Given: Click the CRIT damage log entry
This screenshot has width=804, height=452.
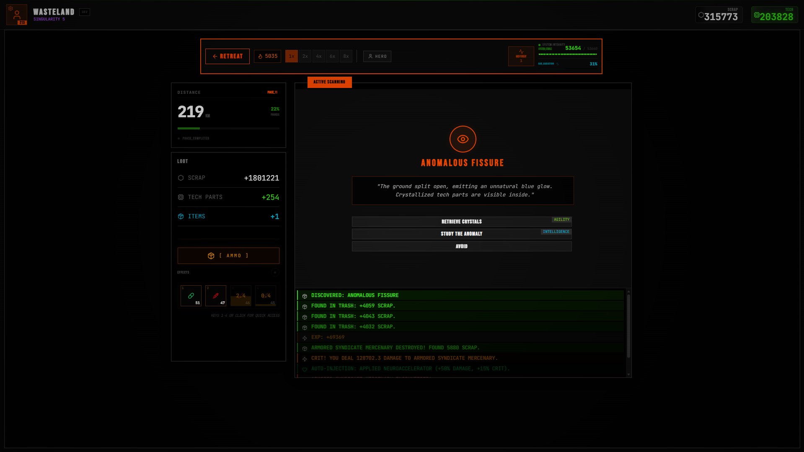Looking at the screenshot, I should (460, 358).
